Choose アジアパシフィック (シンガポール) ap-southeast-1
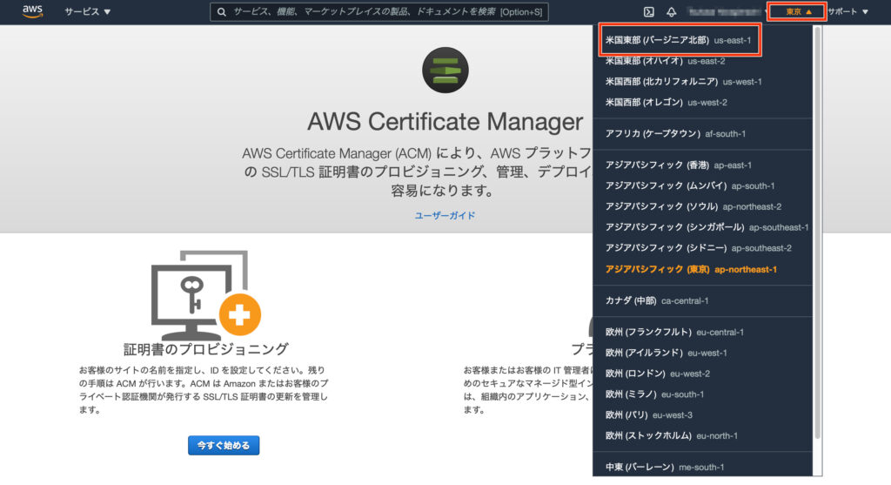 [x=707, y=227]
